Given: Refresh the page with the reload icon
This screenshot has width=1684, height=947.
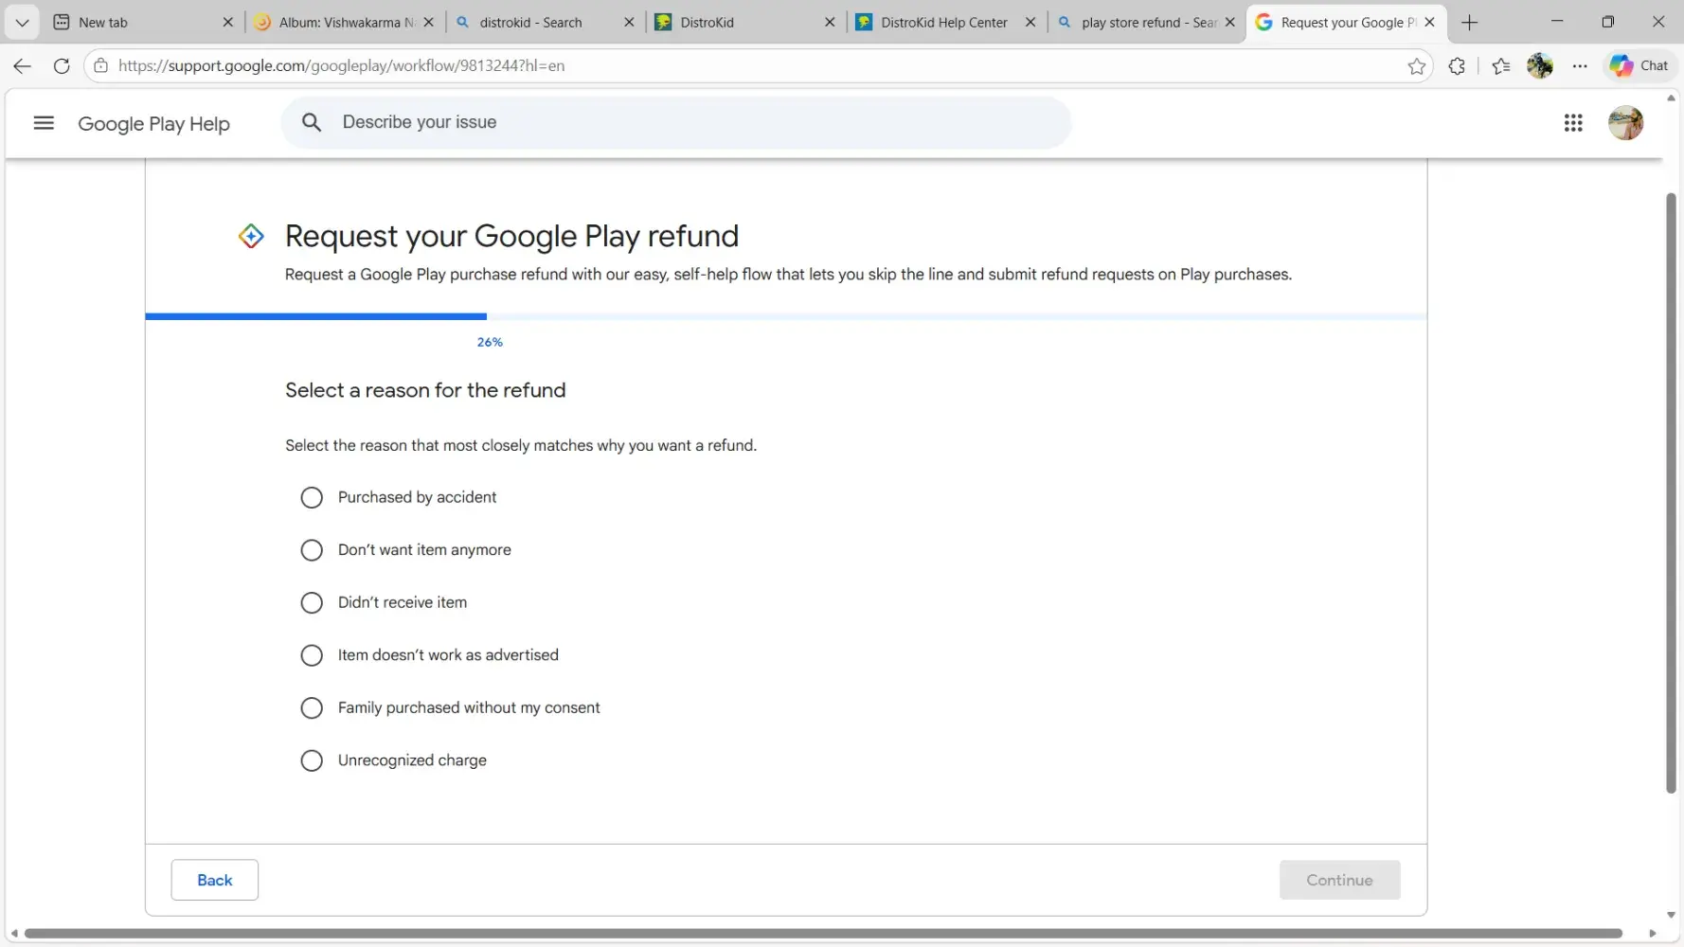Looking at the screenshot, I should [62, 66].
